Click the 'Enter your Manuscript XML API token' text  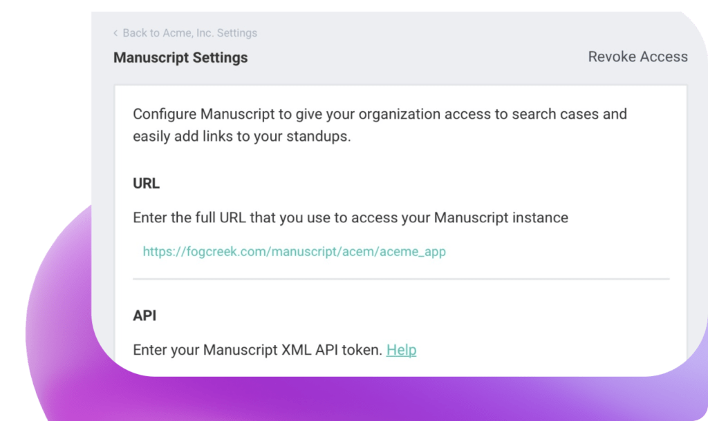coord(257,350)
